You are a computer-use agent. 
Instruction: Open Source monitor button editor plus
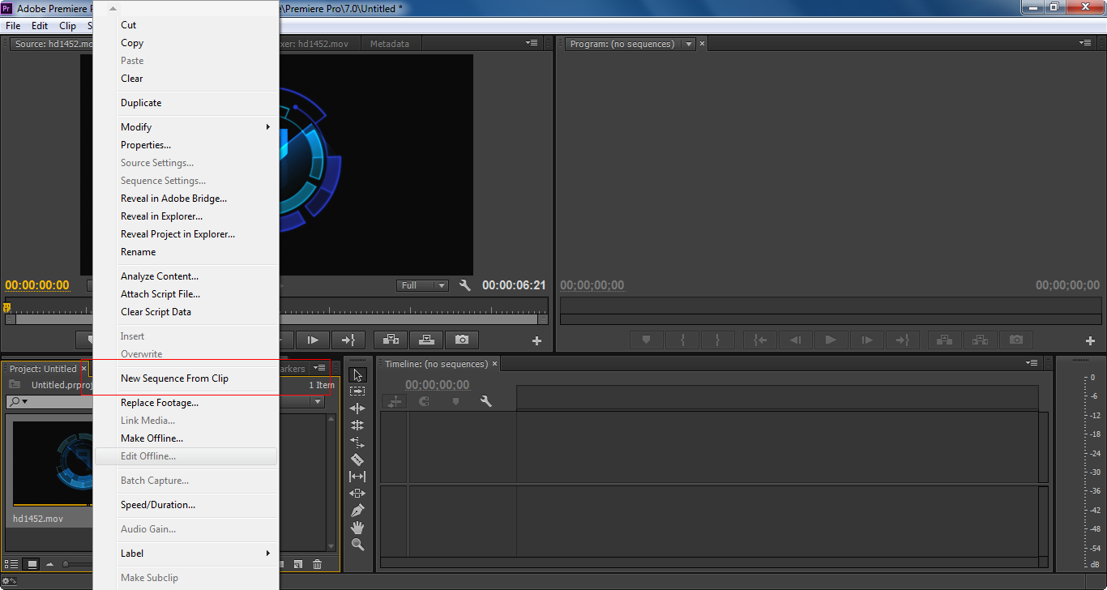pyautogui.click(x=536, y=341)
